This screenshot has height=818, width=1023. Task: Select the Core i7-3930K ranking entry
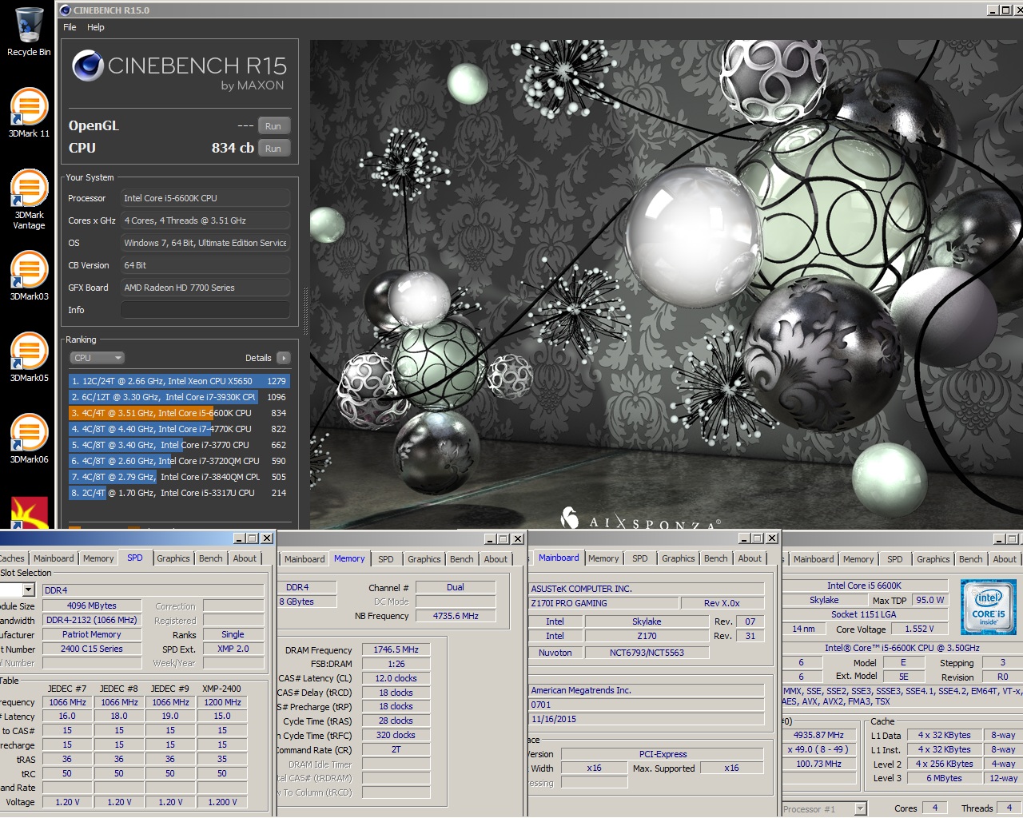tap(179, 397)
